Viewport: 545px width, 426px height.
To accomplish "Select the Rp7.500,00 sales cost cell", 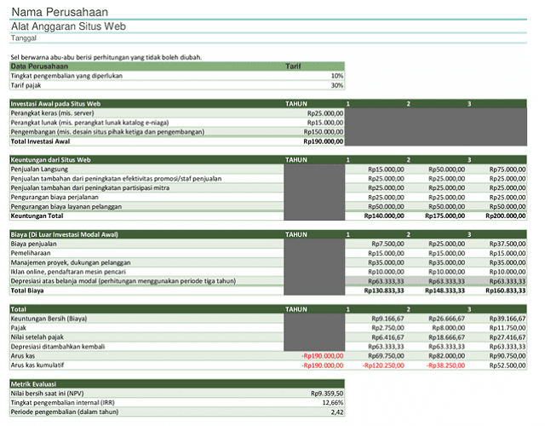I will 387,245.
